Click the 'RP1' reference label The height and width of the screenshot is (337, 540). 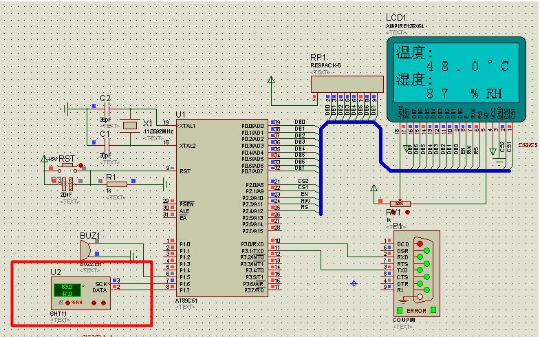(x=318, y=58)
